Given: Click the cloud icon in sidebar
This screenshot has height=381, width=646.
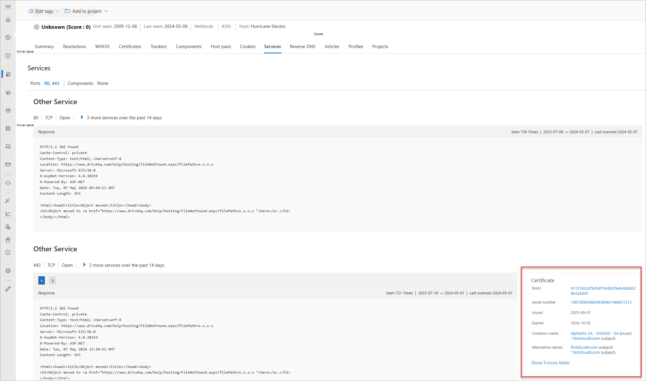Looking at the screenshot, I should 8,183.
